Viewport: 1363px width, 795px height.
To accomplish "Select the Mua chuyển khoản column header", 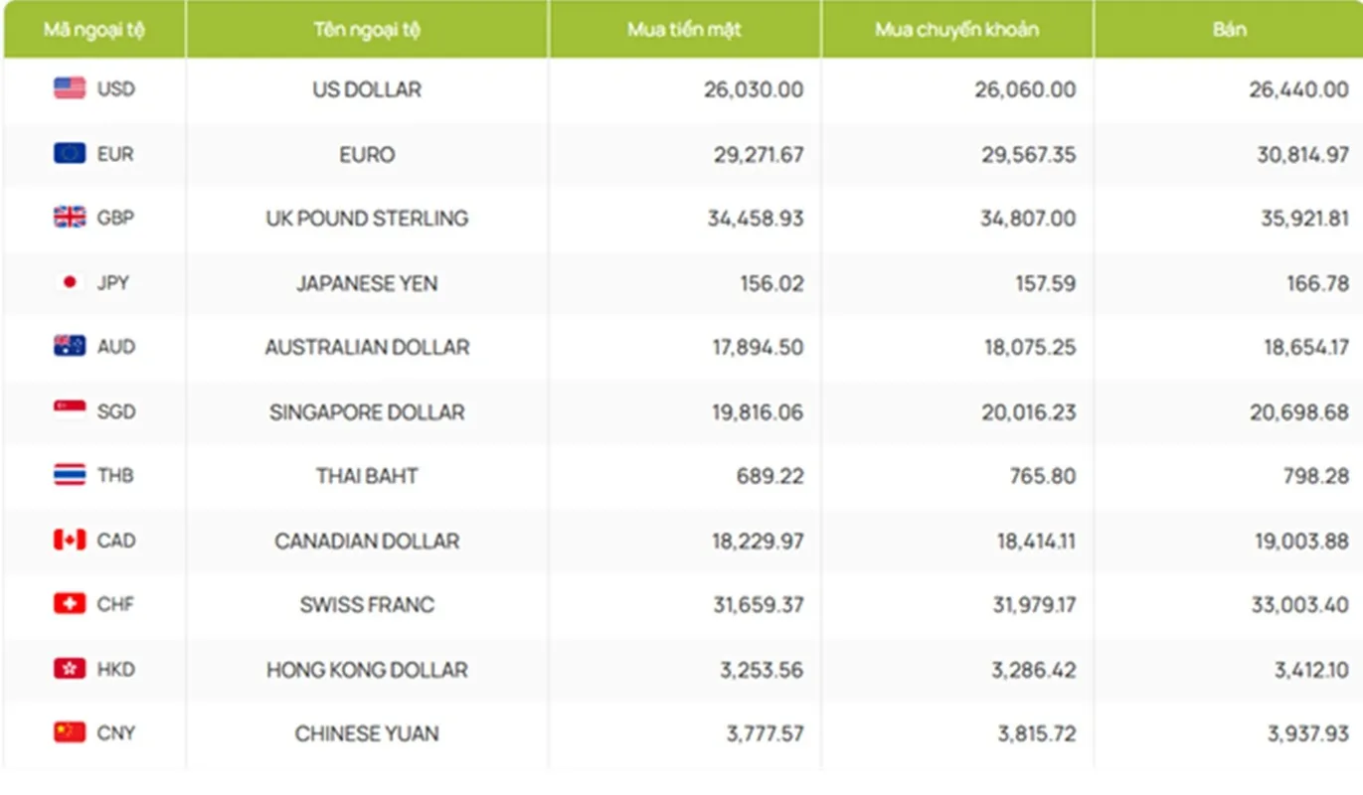I will (957, 29).
